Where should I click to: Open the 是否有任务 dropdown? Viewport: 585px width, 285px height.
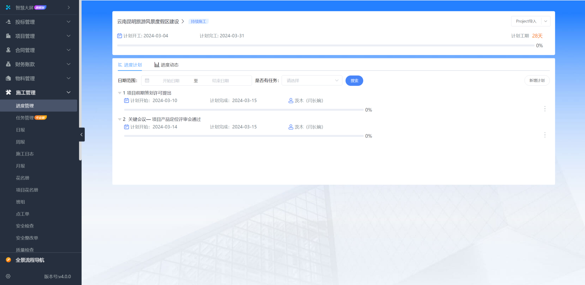click(311, 80)
